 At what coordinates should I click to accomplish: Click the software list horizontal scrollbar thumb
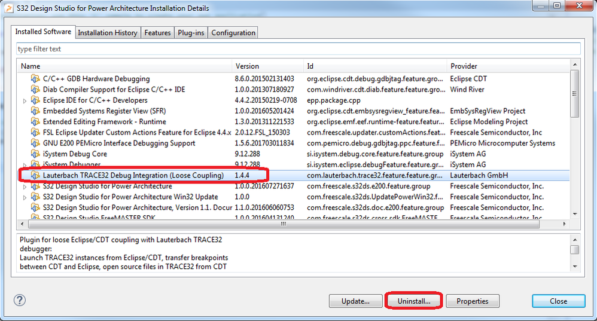click(x=284, y=224)
